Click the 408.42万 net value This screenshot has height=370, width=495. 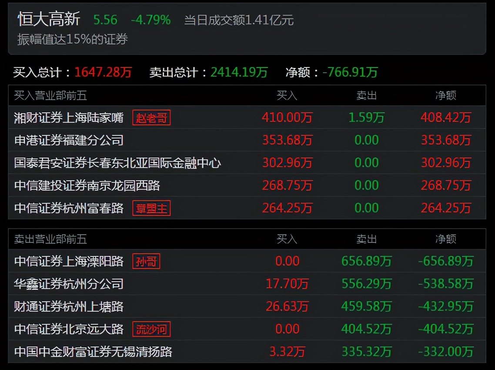coord(446,118)
